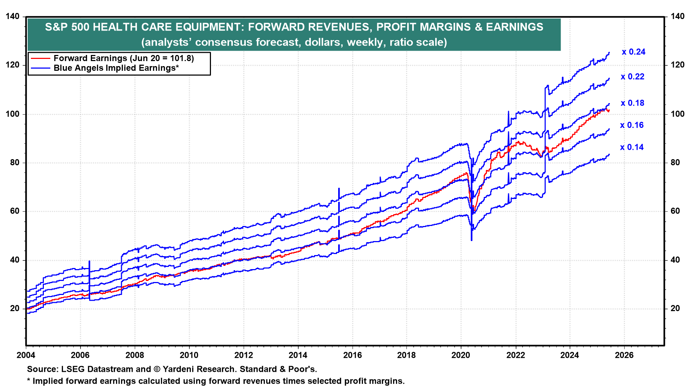This screenshot has width=690, height=388.
Task: Click the 2020 x-axis year label
Action: click(x=461, y=355)
